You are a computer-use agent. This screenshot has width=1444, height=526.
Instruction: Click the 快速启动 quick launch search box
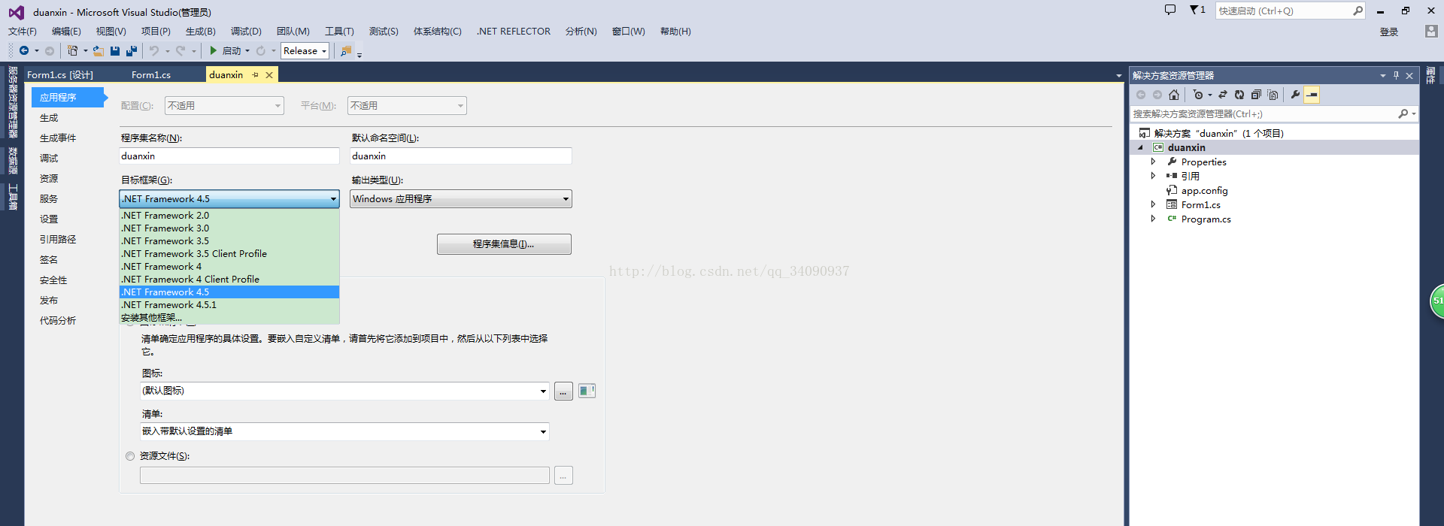(x=1290, y=11)
